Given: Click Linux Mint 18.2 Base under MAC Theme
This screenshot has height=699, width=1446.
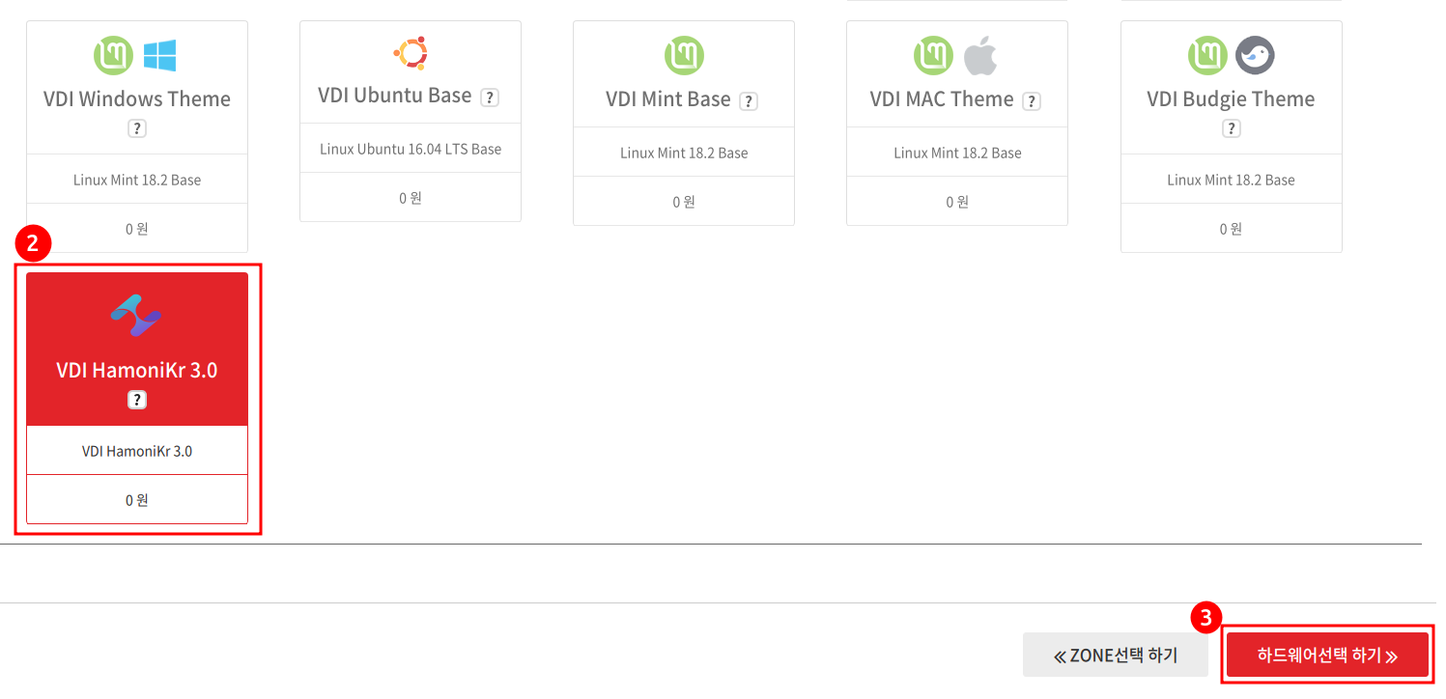Looking at the screenshot, I should [957, 153].
